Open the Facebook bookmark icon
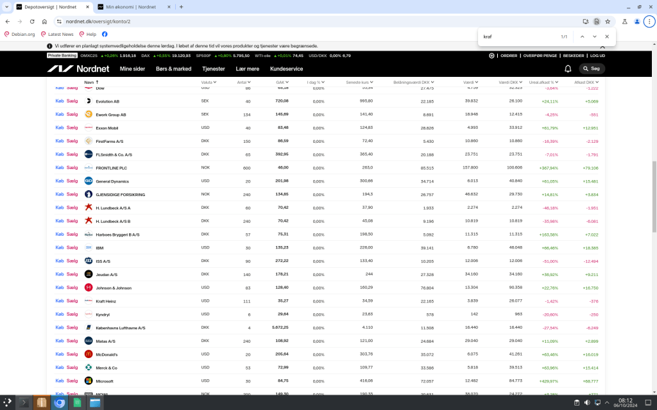 click(x=105, y=34)
